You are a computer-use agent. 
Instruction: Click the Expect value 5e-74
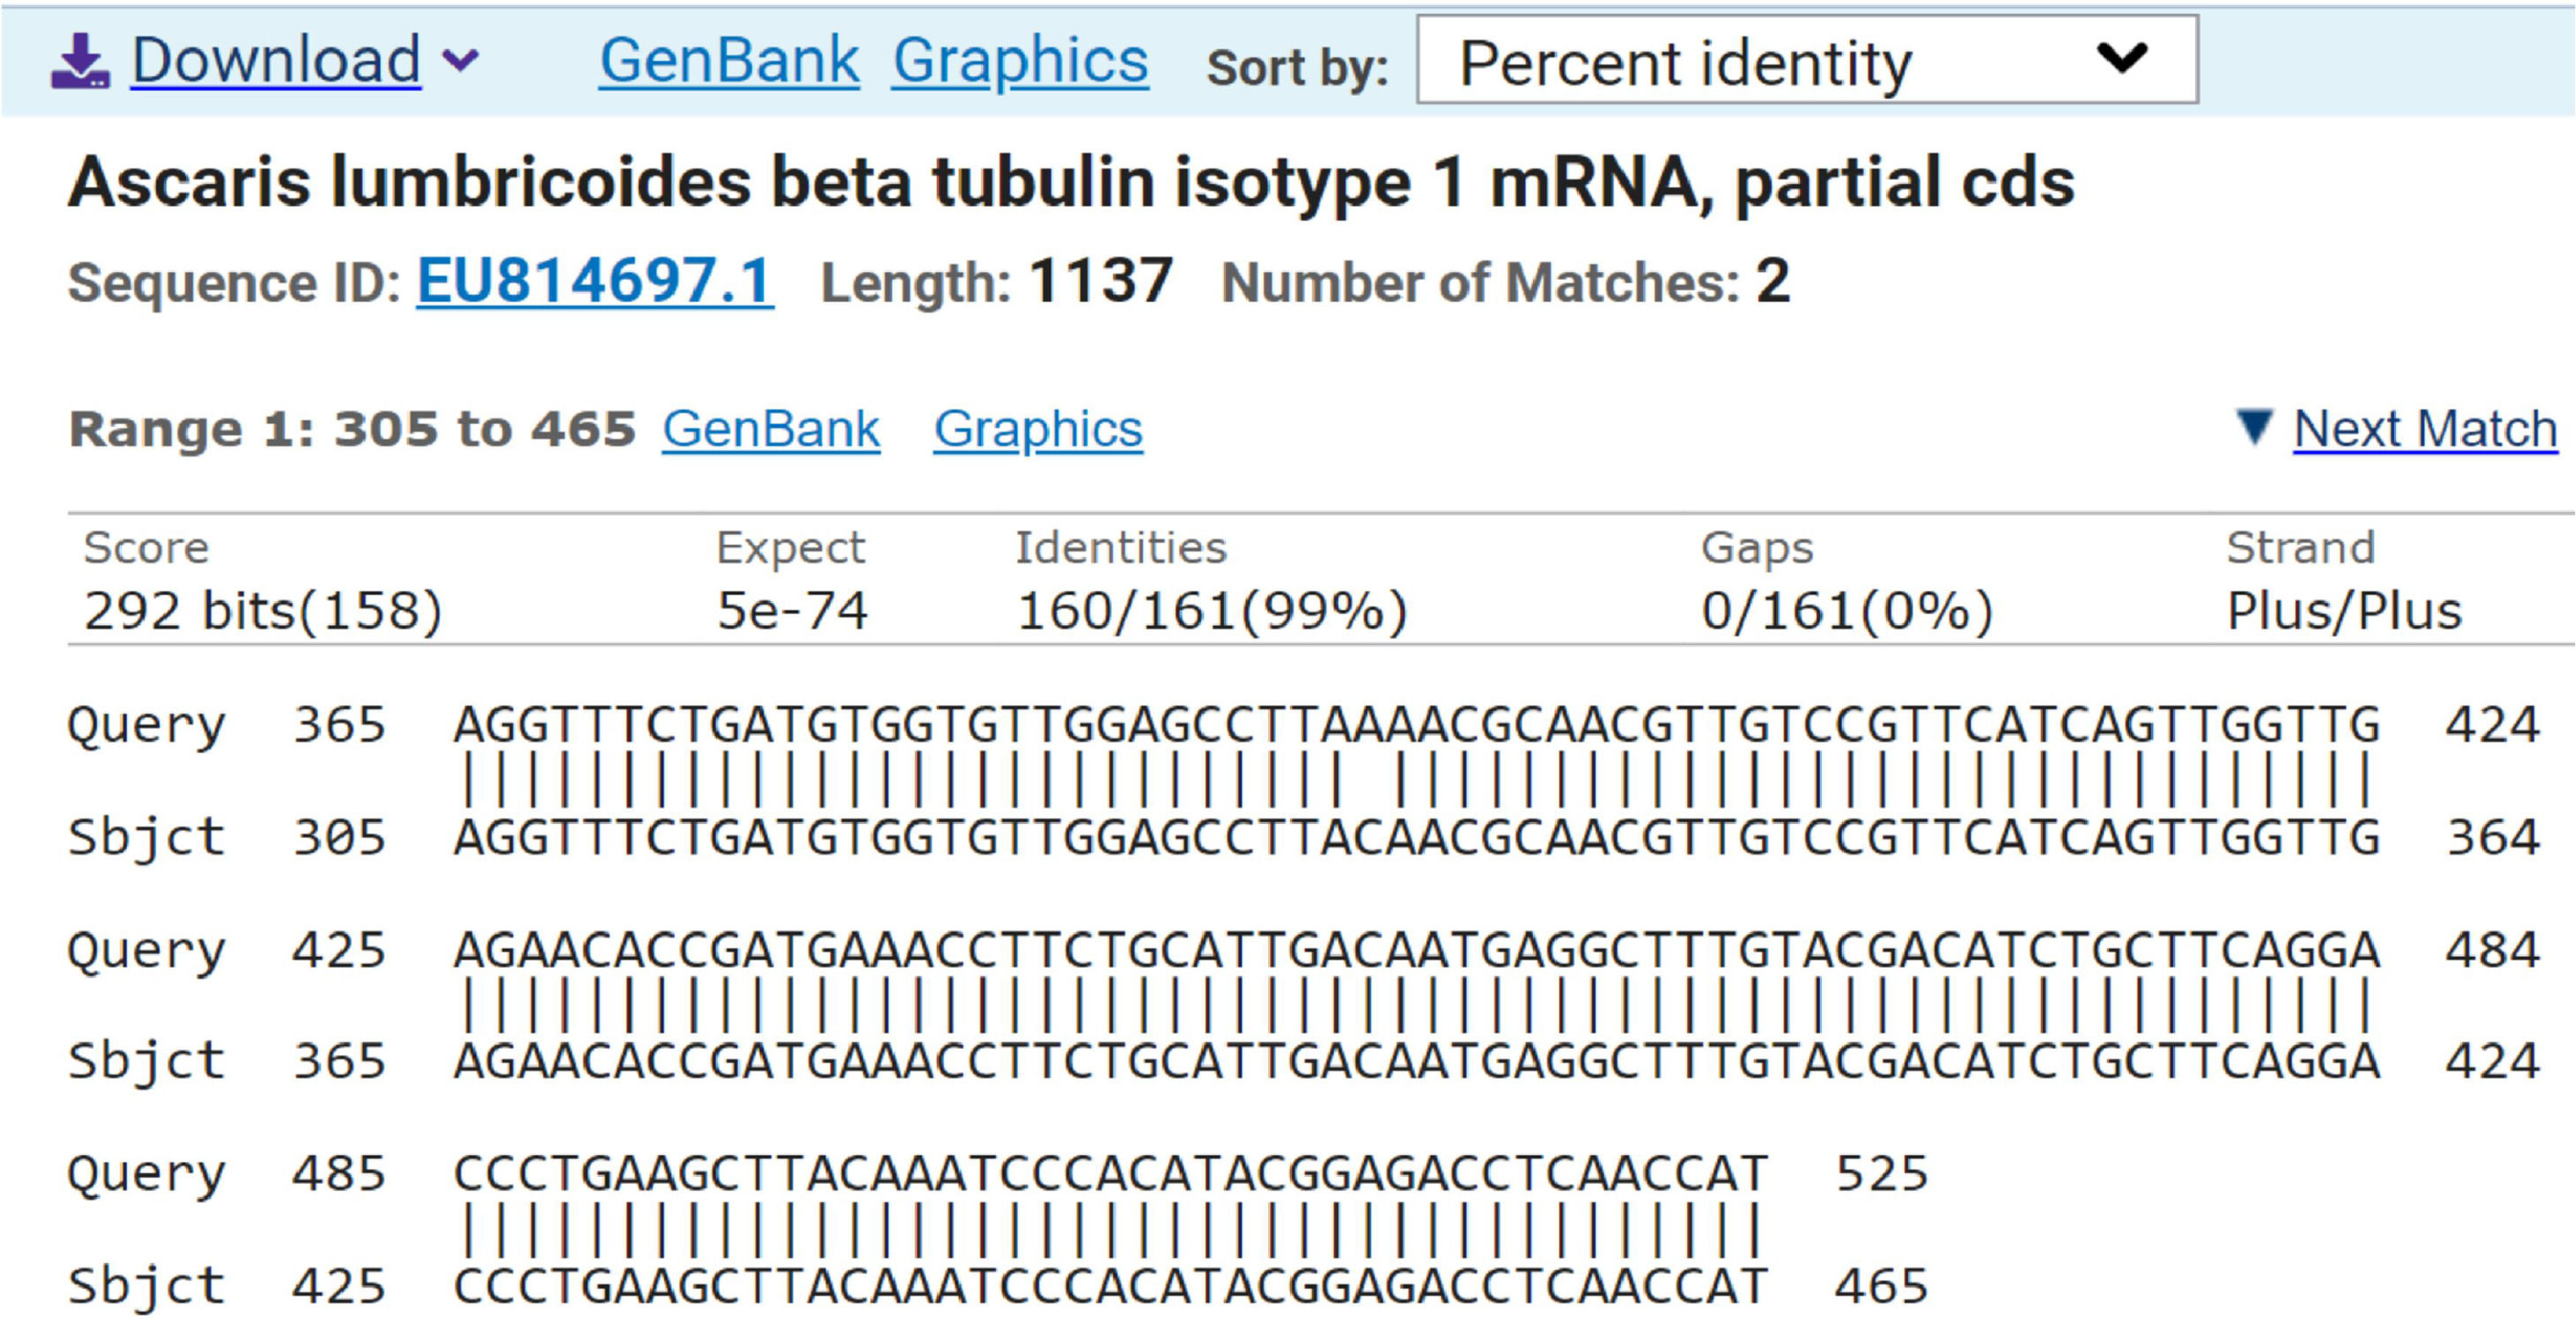click(792, 611)
